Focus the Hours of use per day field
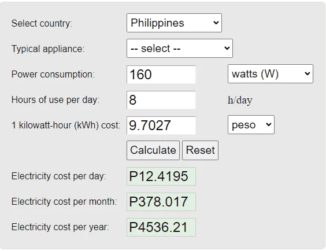This screenshot has width=326, height=251. (x=161, y=100)
